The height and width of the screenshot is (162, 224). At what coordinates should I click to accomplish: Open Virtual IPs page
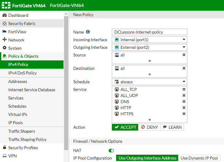pos(32,114)
